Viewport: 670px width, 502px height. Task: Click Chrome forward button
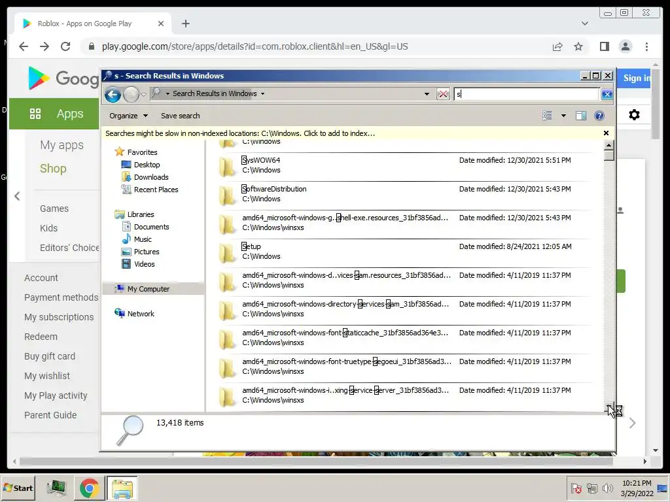click(44, 46)
